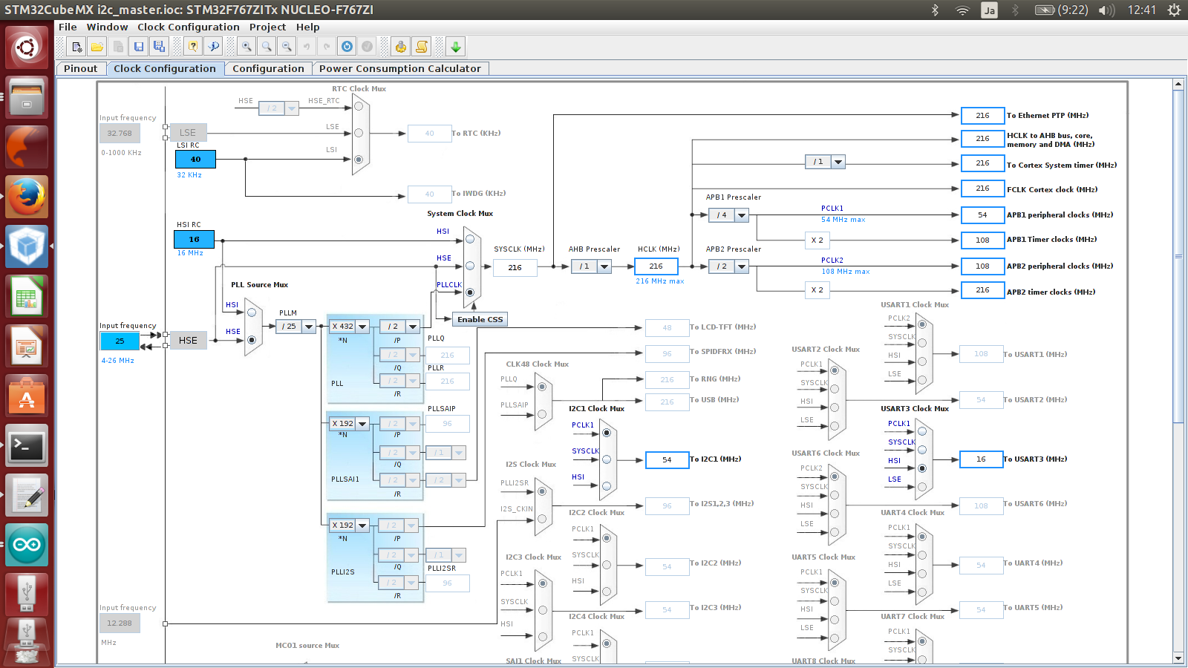The height and width of the screenshot is (668, 1188).
Task: Select HSI in the System Clock Mux
Action: tap(469, 239)
